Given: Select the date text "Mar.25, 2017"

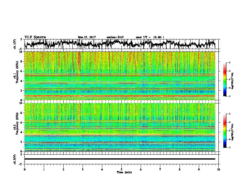Looking at the screenshot, I should click(87, 37).
